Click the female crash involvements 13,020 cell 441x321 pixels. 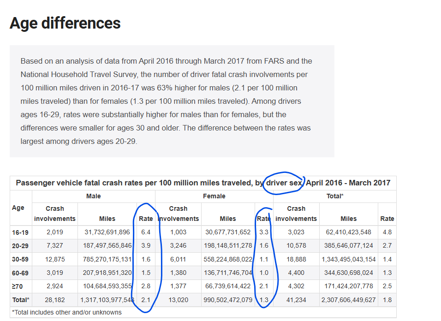tap(178, 300)
